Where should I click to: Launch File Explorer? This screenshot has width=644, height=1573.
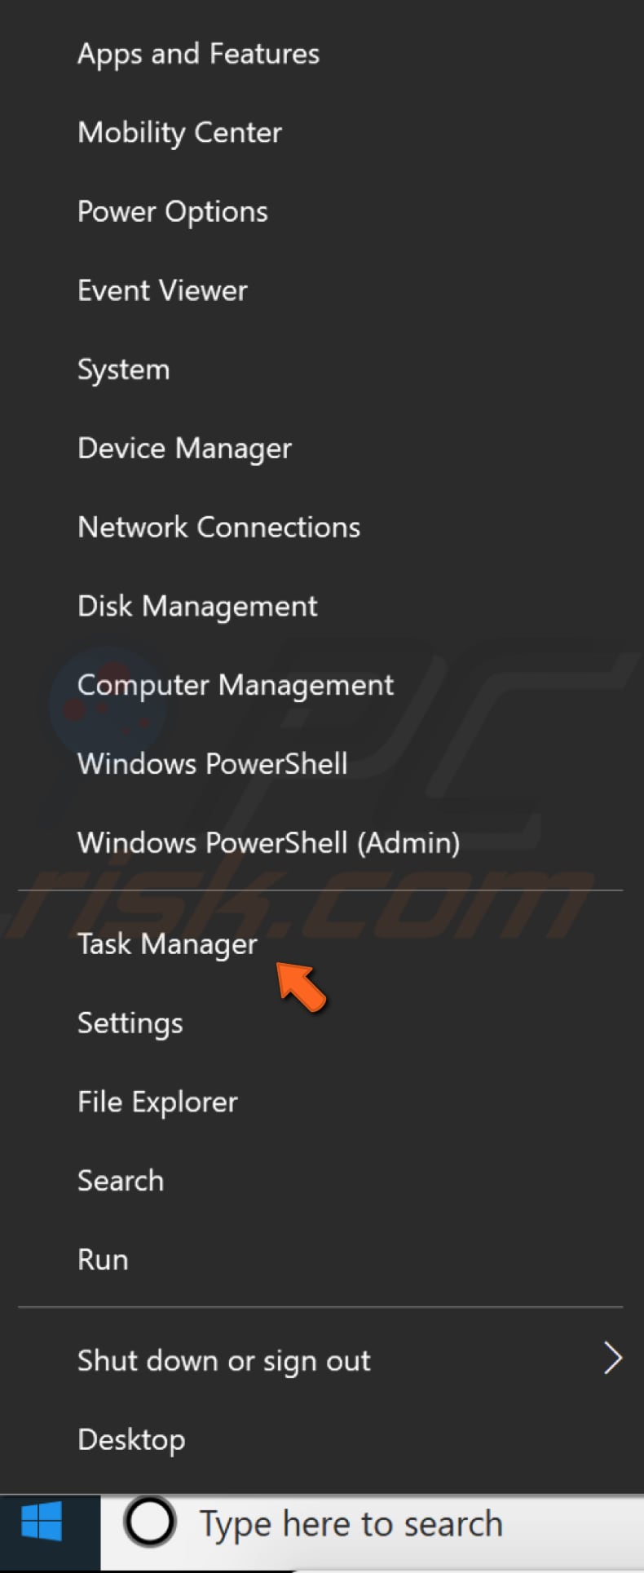157,1102
